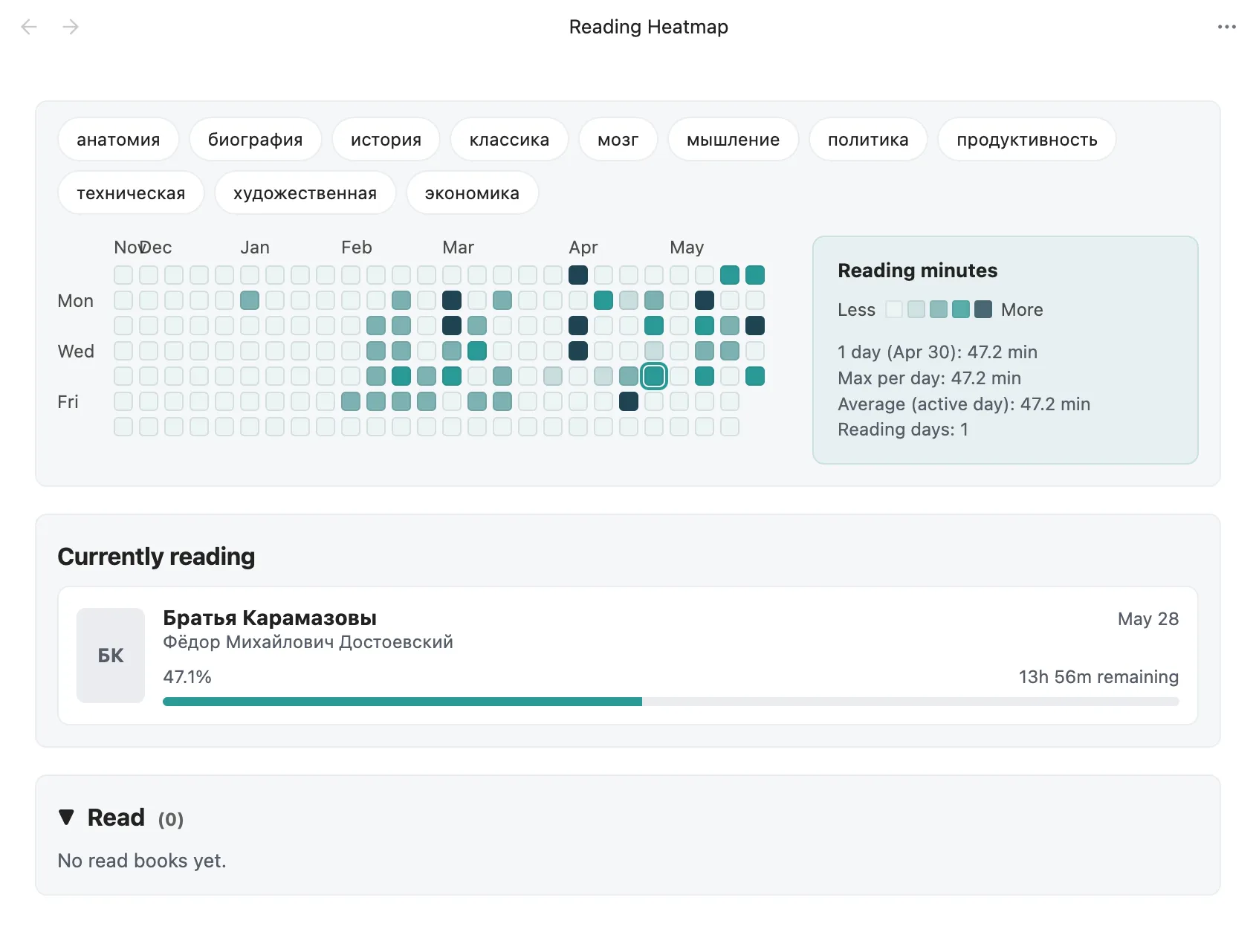Click author Фёдор Михайлович Достоевский
The width and height of the screenshot is (1256, 935).
click(308, 642)
